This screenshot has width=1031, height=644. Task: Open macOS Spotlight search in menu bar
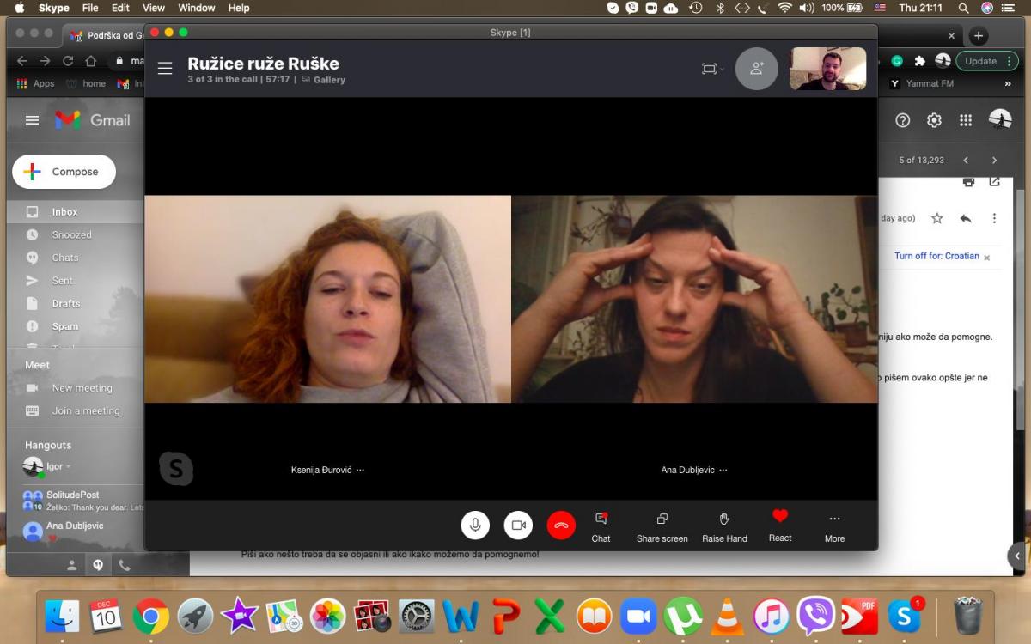(963, 8)
